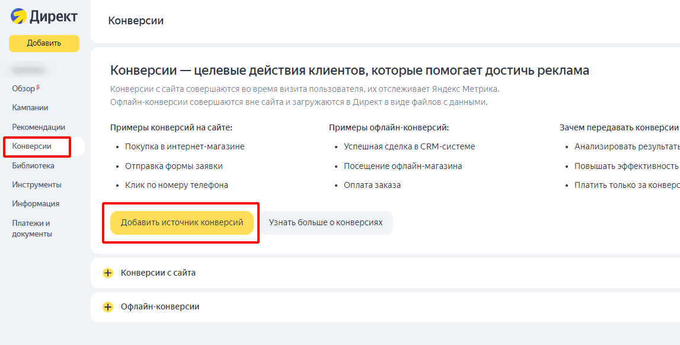Navigate to Платежи и документы
The width and height of the screenshot is (680, 345).
coord(31,229)
